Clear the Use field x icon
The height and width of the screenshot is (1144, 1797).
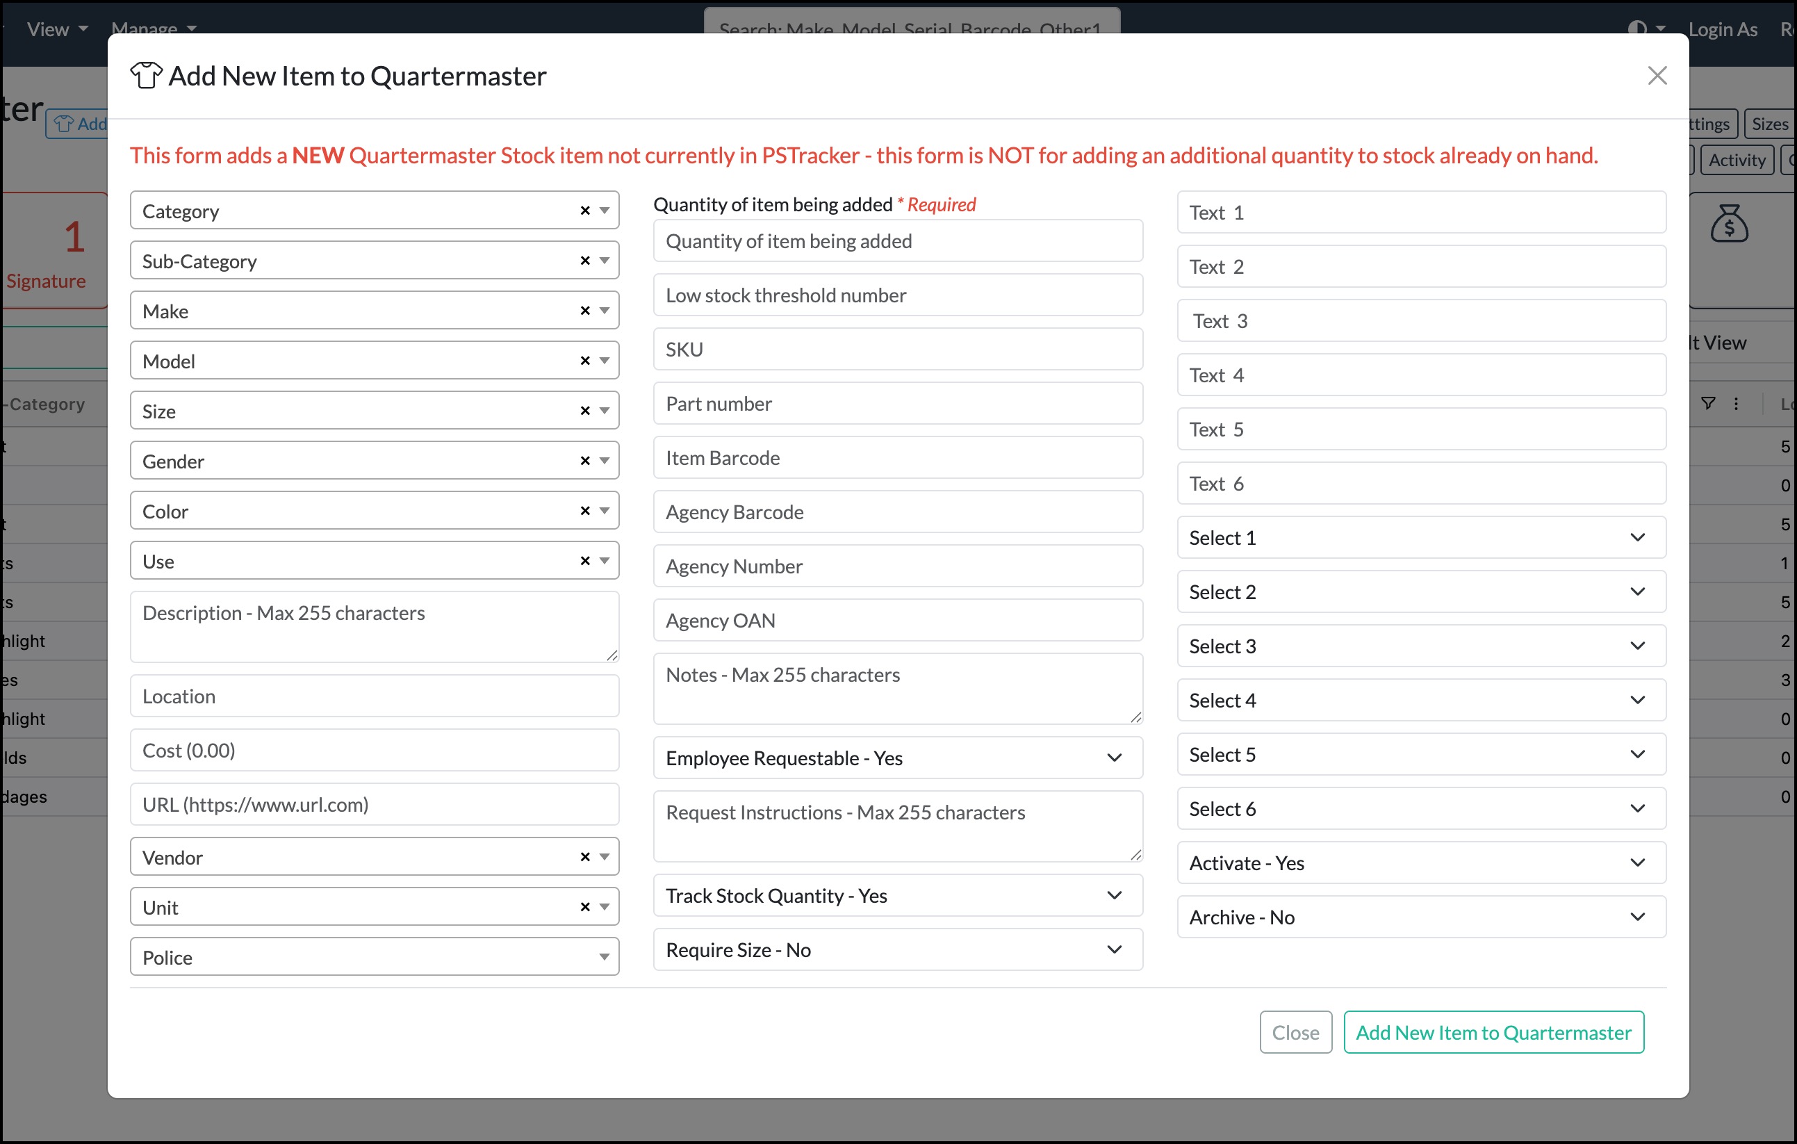click(x=585, y=561)
